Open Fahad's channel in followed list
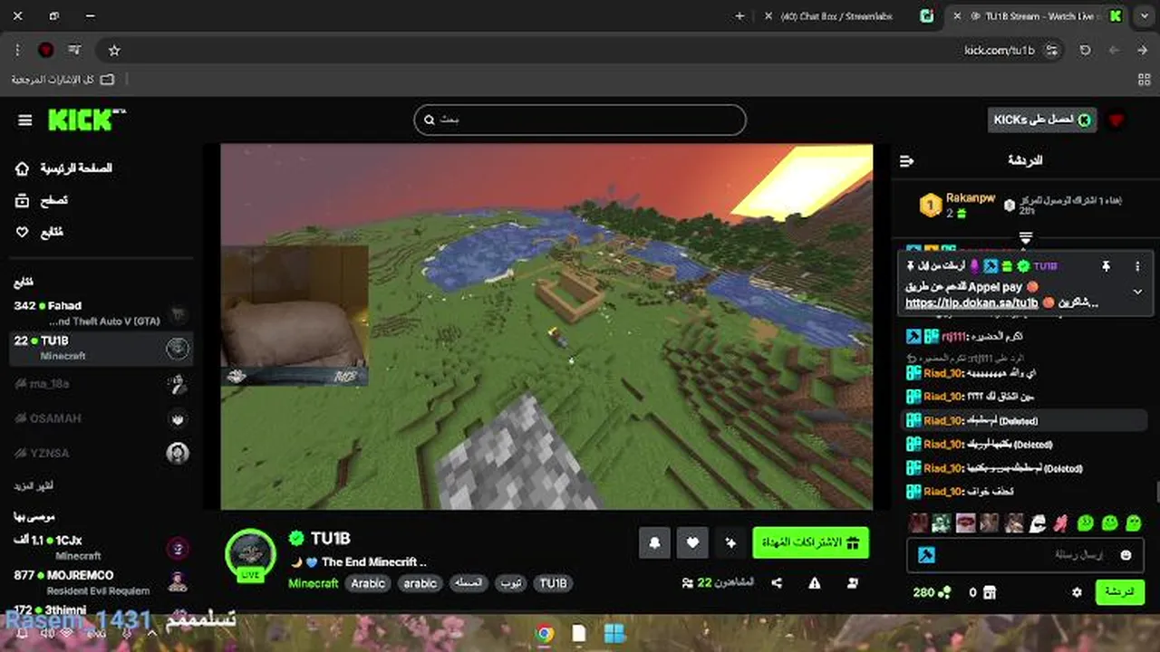Viewport: 1160px width, 652px height. [101, 312]
